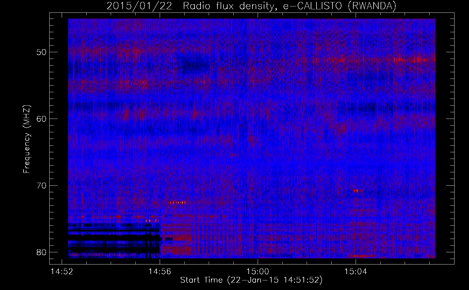Click the frequency tick label '70'
The image size is (469, 290).
click(42, 186)
